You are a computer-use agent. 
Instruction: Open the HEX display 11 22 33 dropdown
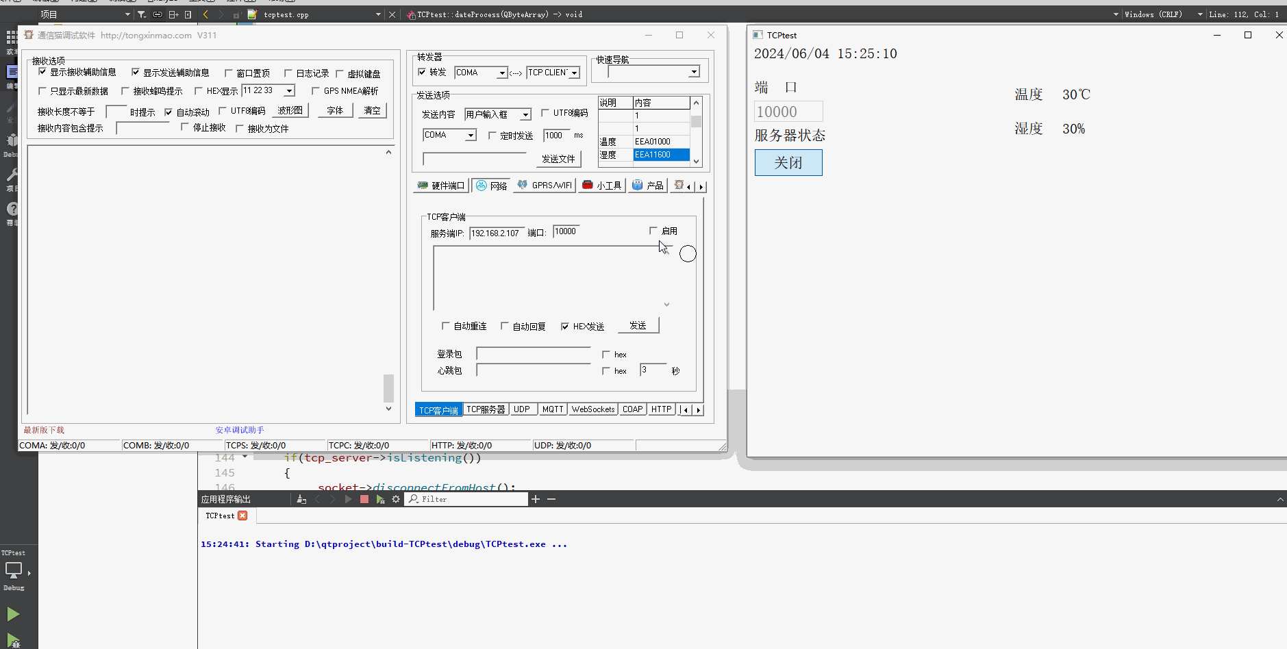point(290,90)
